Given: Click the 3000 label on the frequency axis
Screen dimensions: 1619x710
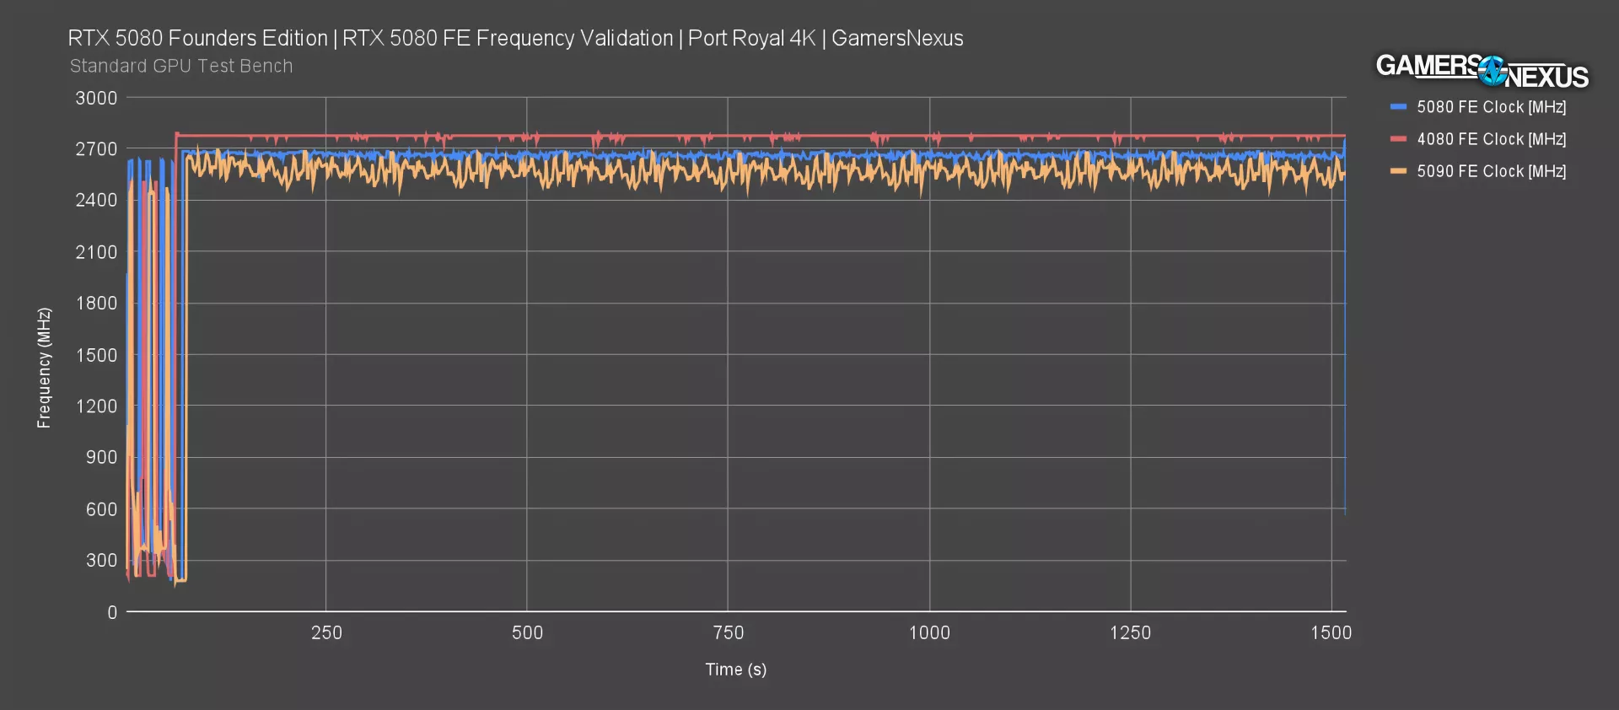Looking at the screenshot, I should [96, 98].
